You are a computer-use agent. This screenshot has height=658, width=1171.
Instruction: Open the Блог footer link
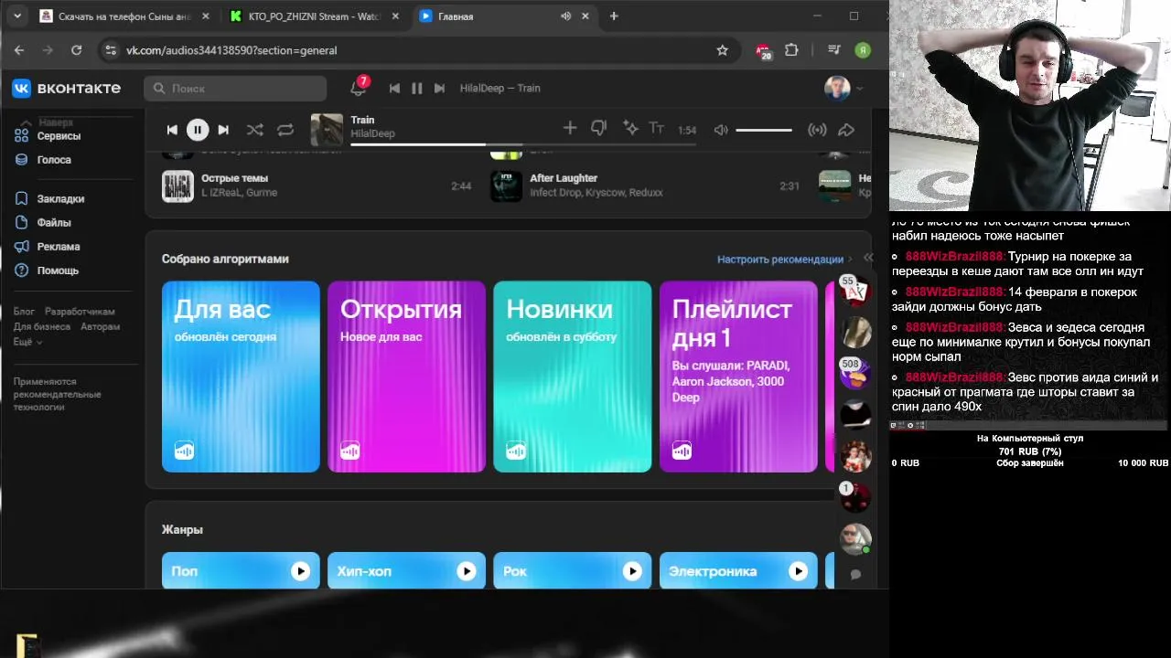tap(24, 312)
